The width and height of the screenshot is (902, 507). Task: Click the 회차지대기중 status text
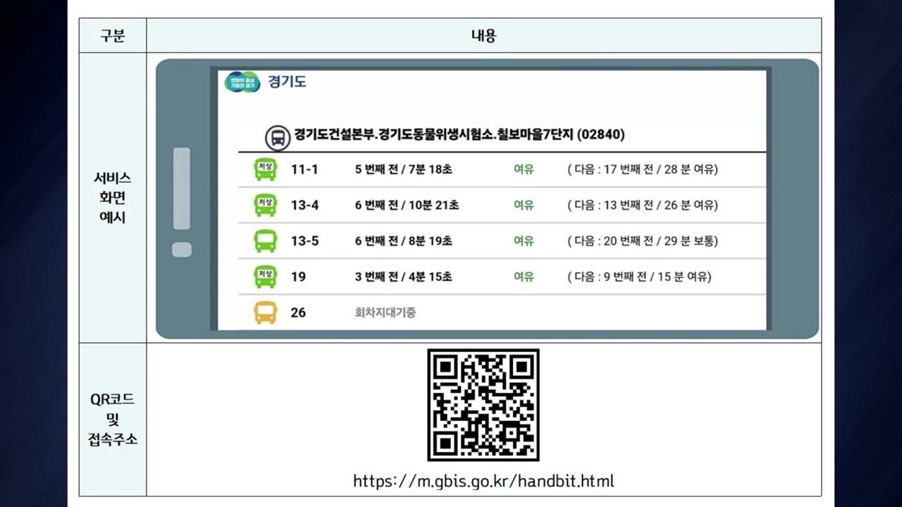tap(385, 312)
